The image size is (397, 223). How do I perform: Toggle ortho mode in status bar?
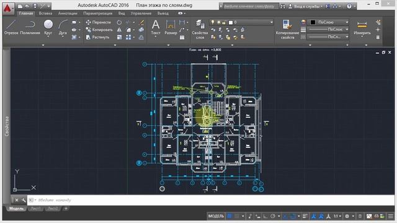265,216
